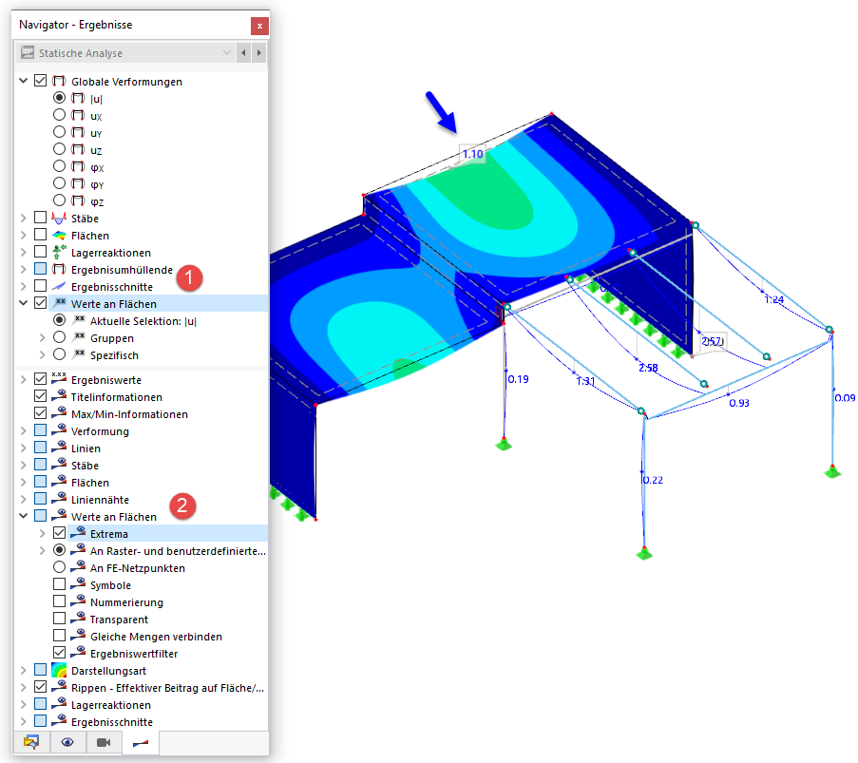858x763 pixels.
Task: Select the φZ rotation radio button
Action: (x=59, y=200)
